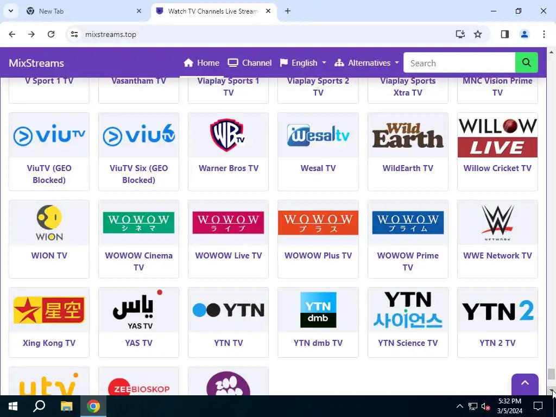556x417 pixels.
Task: Click the Zee Bioskop logo
Action: point(138,388)
